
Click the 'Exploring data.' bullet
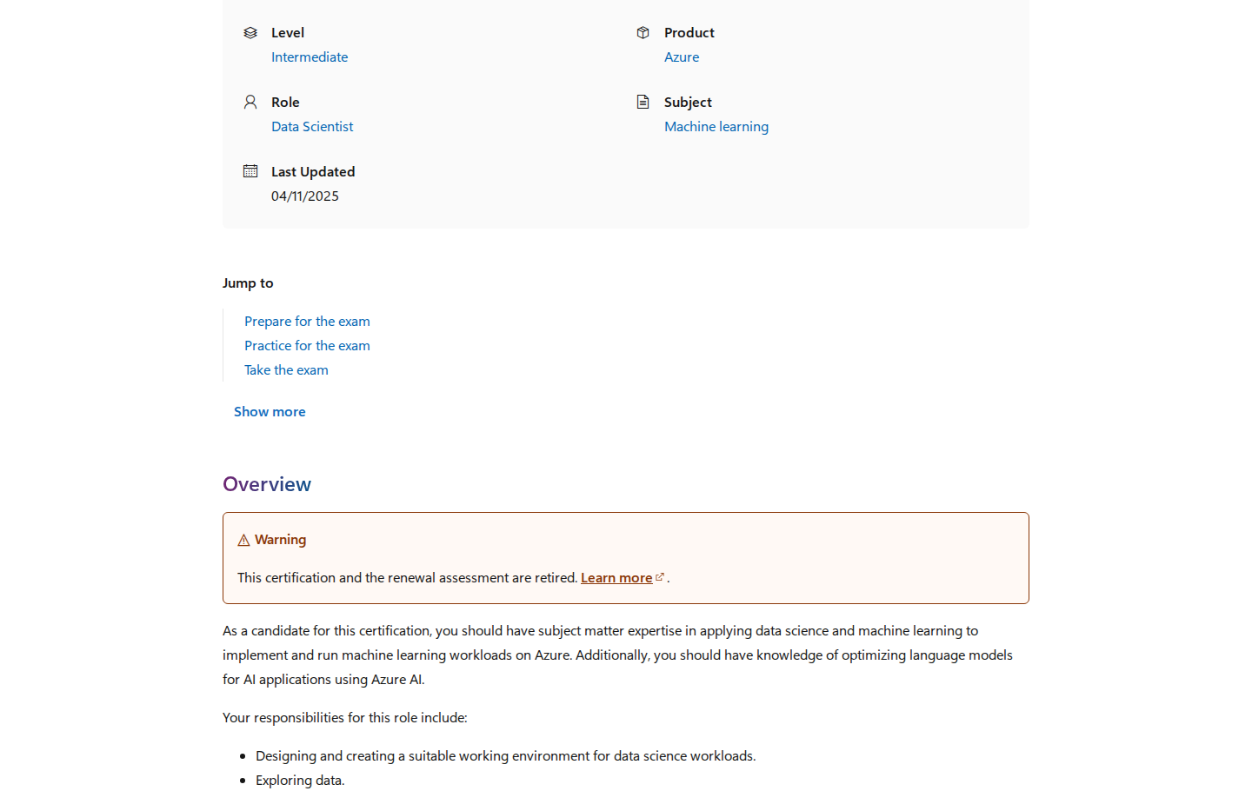coord(300,780)
